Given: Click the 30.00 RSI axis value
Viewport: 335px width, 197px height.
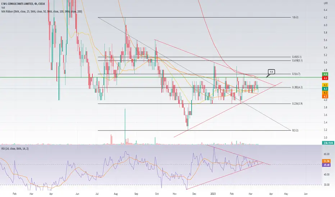Looking at the screenshot, I should click(x=327, y=185).
